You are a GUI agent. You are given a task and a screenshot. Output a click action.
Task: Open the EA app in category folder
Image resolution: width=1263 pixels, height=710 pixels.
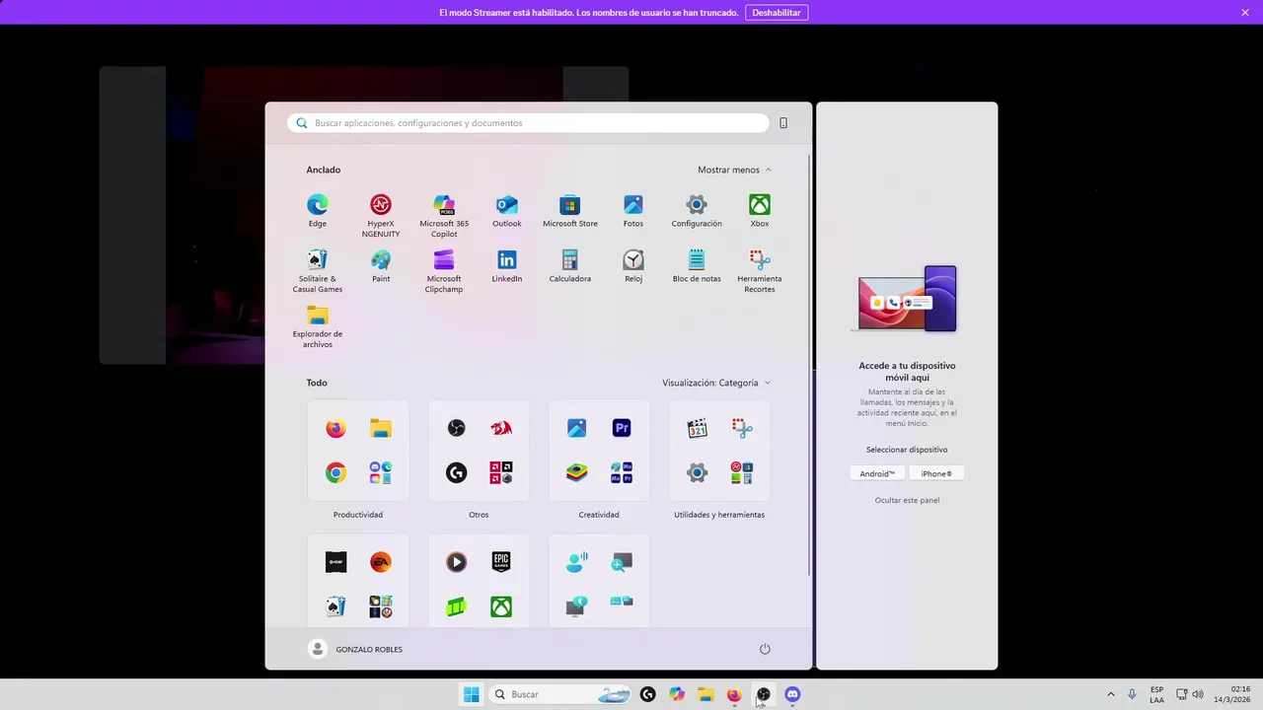coord(381,562)
